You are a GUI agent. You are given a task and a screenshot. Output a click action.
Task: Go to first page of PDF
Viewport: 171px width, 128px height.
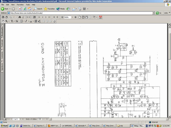click(39, 17)
